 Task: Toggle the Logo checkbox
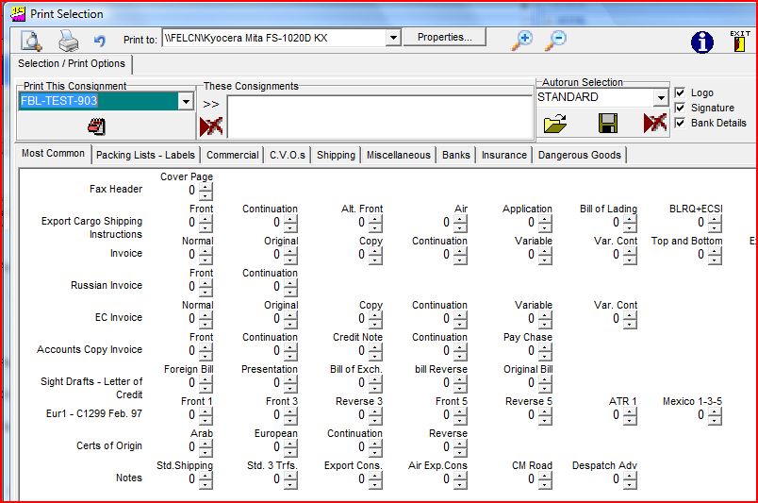(x=681, y=92)
